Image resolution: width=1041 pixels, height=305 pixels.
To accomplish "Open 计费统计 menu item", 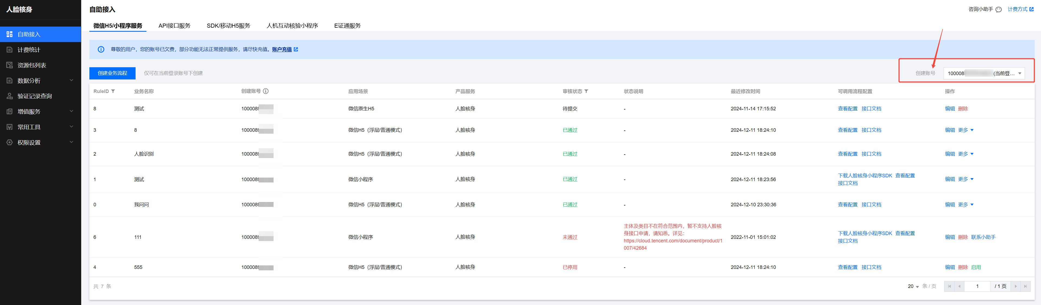I will [40, 50].
